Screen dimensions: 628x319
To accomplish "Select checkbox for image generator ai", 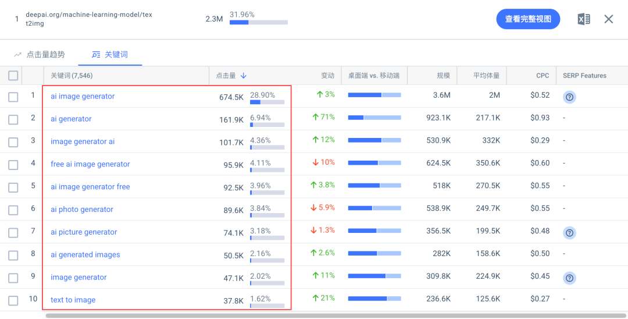I will click(13, 142).
